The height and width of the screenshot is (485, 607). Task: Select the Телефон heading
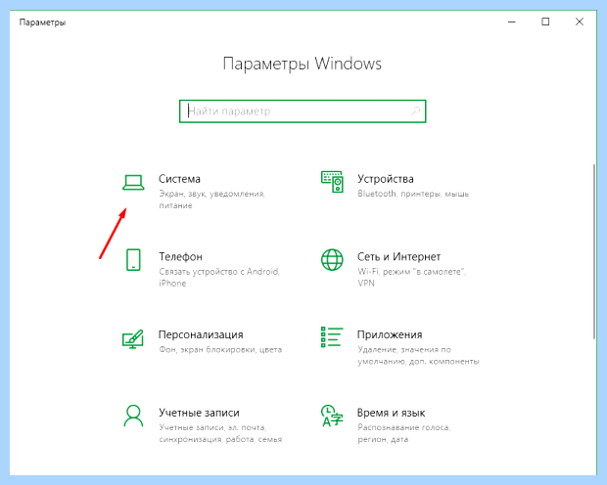[180, 257]
